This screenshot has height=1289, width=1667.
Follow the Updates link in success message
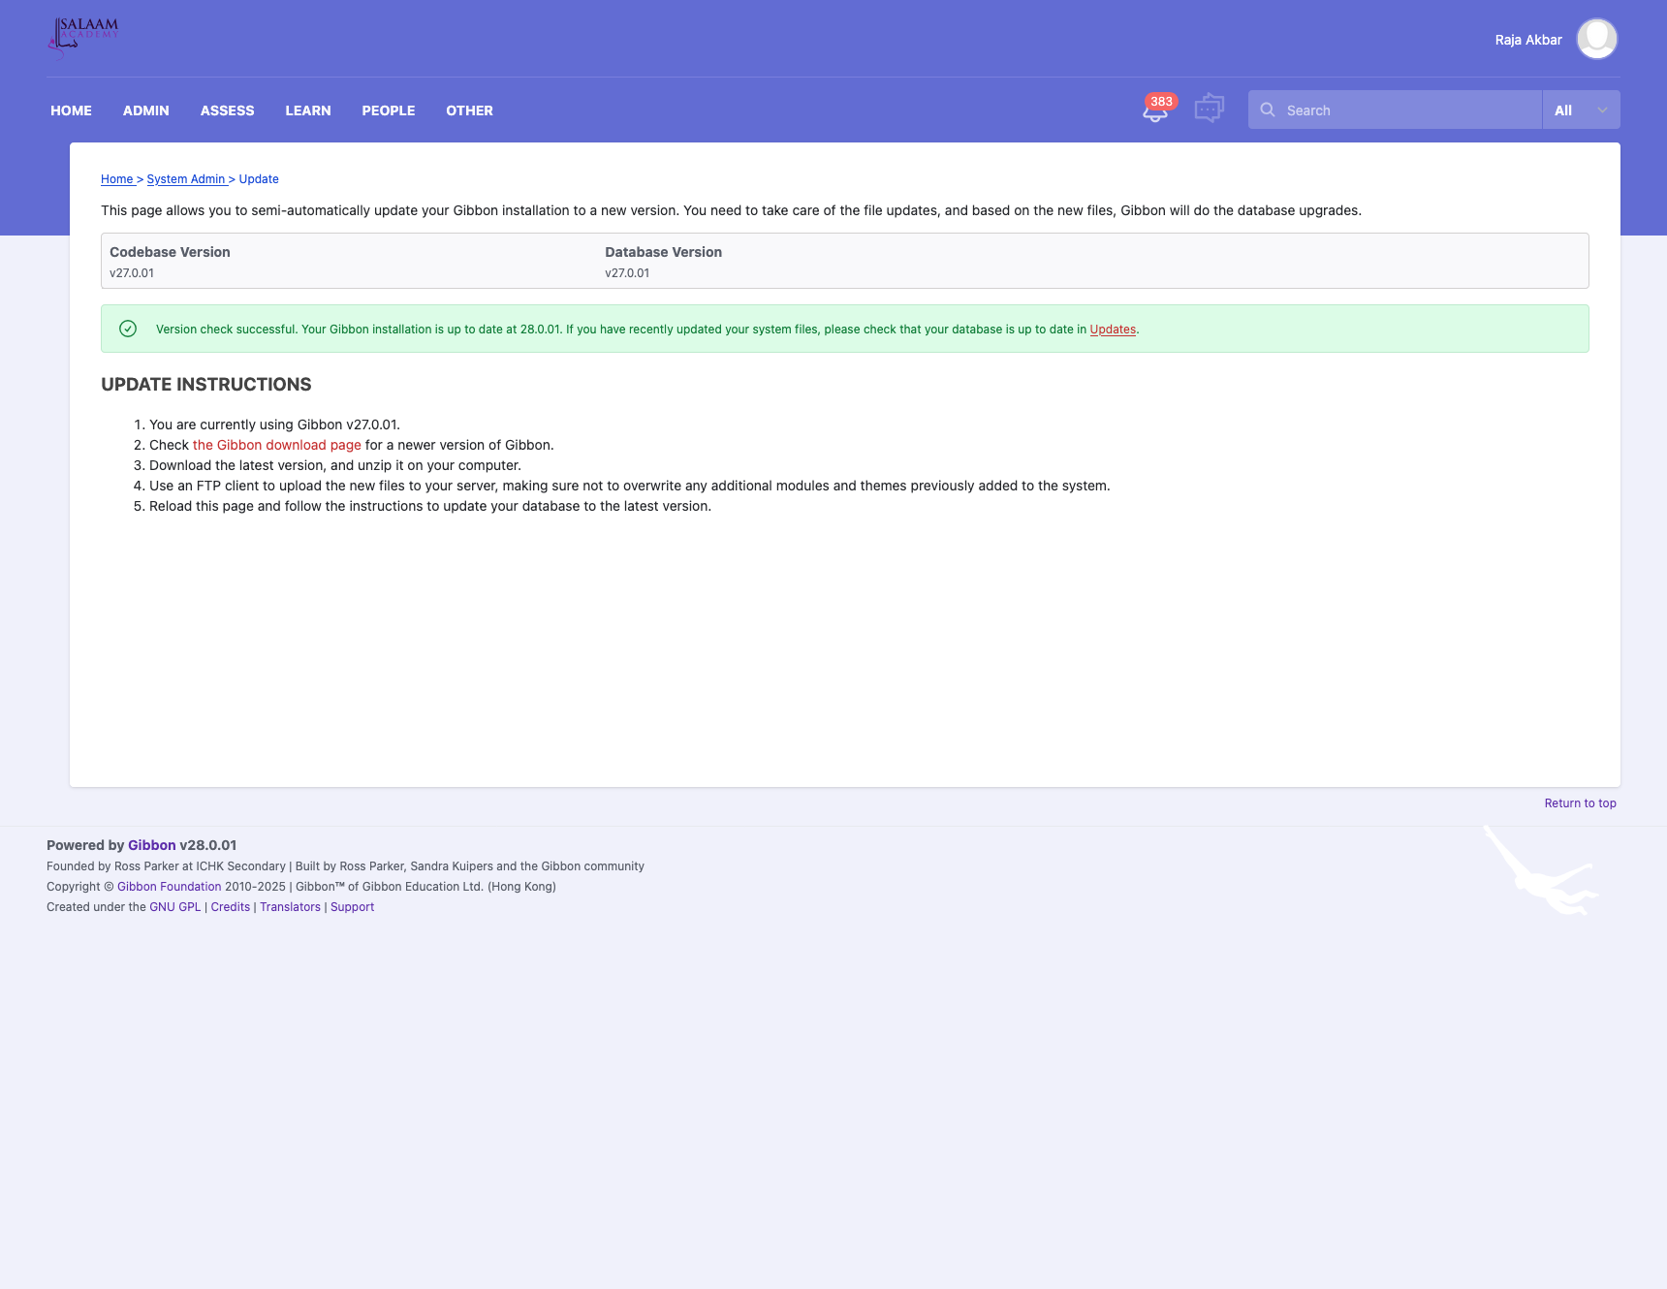[x=1113, y=330]
